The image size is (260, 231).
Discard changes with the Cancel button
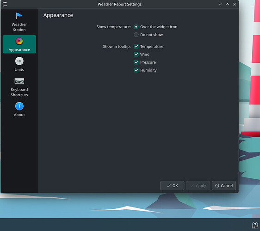224,186
